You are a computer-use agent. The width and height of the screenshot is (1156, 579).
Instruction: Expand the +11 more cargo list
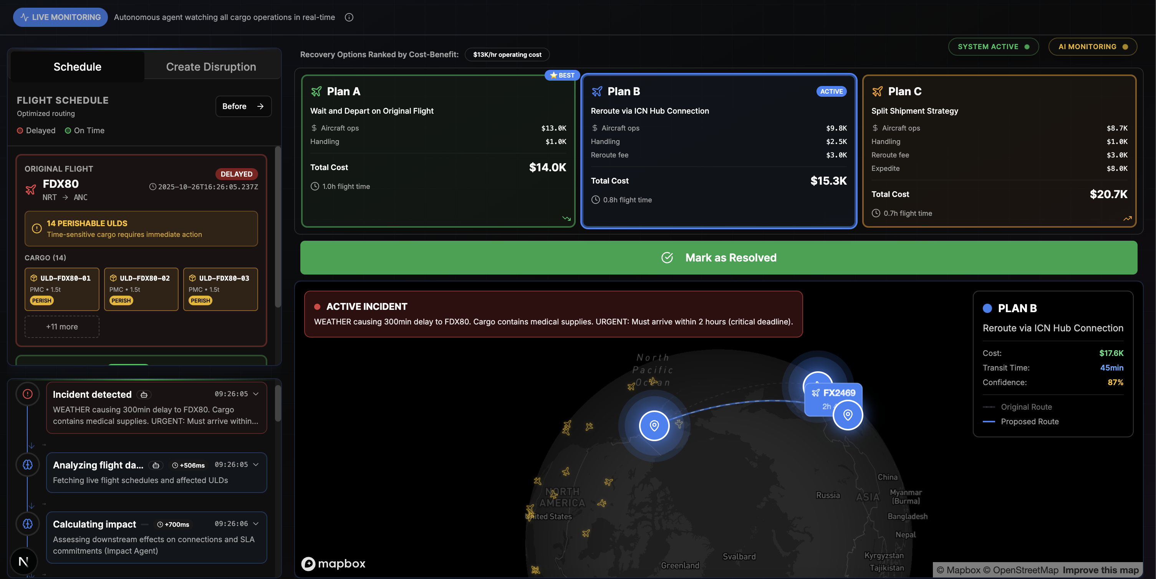point(61,326)
